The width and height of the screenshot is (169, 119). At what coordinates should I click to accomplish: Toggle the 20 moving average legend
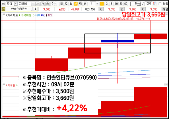click(x=38, y=15)
